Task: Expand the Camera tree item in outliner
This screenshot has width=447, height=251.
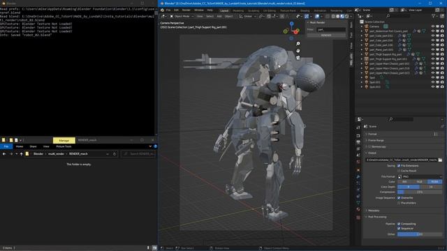Action: (362, 26)
